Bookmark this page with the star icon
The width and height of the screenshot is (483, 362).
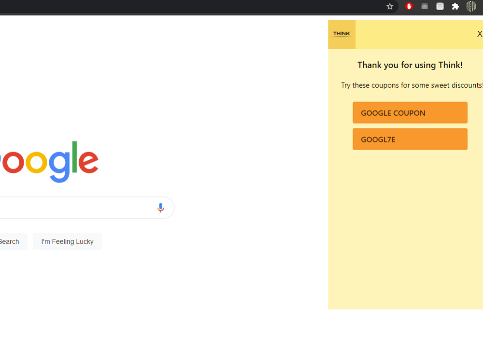point(390,6)
